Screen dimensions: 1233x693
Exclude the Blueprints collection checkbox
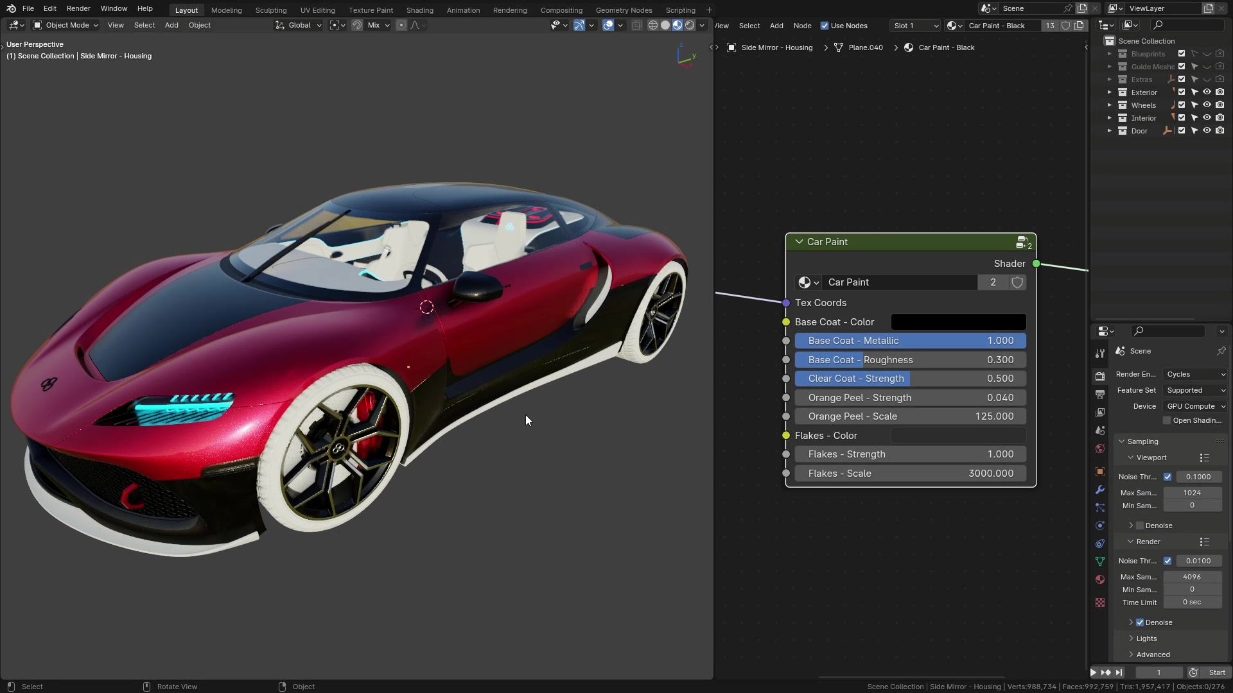1182,53
